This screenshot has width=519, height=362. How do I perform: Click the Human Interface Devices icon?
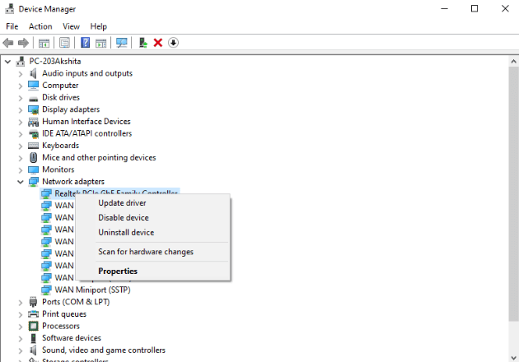pyautogui.click(x=33, y=122)
